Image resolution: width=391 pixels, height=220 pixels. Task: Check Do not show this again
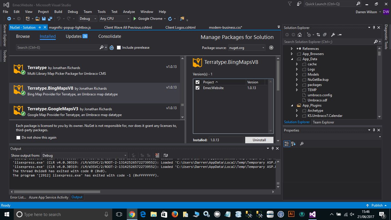click(x=18, y=137)
